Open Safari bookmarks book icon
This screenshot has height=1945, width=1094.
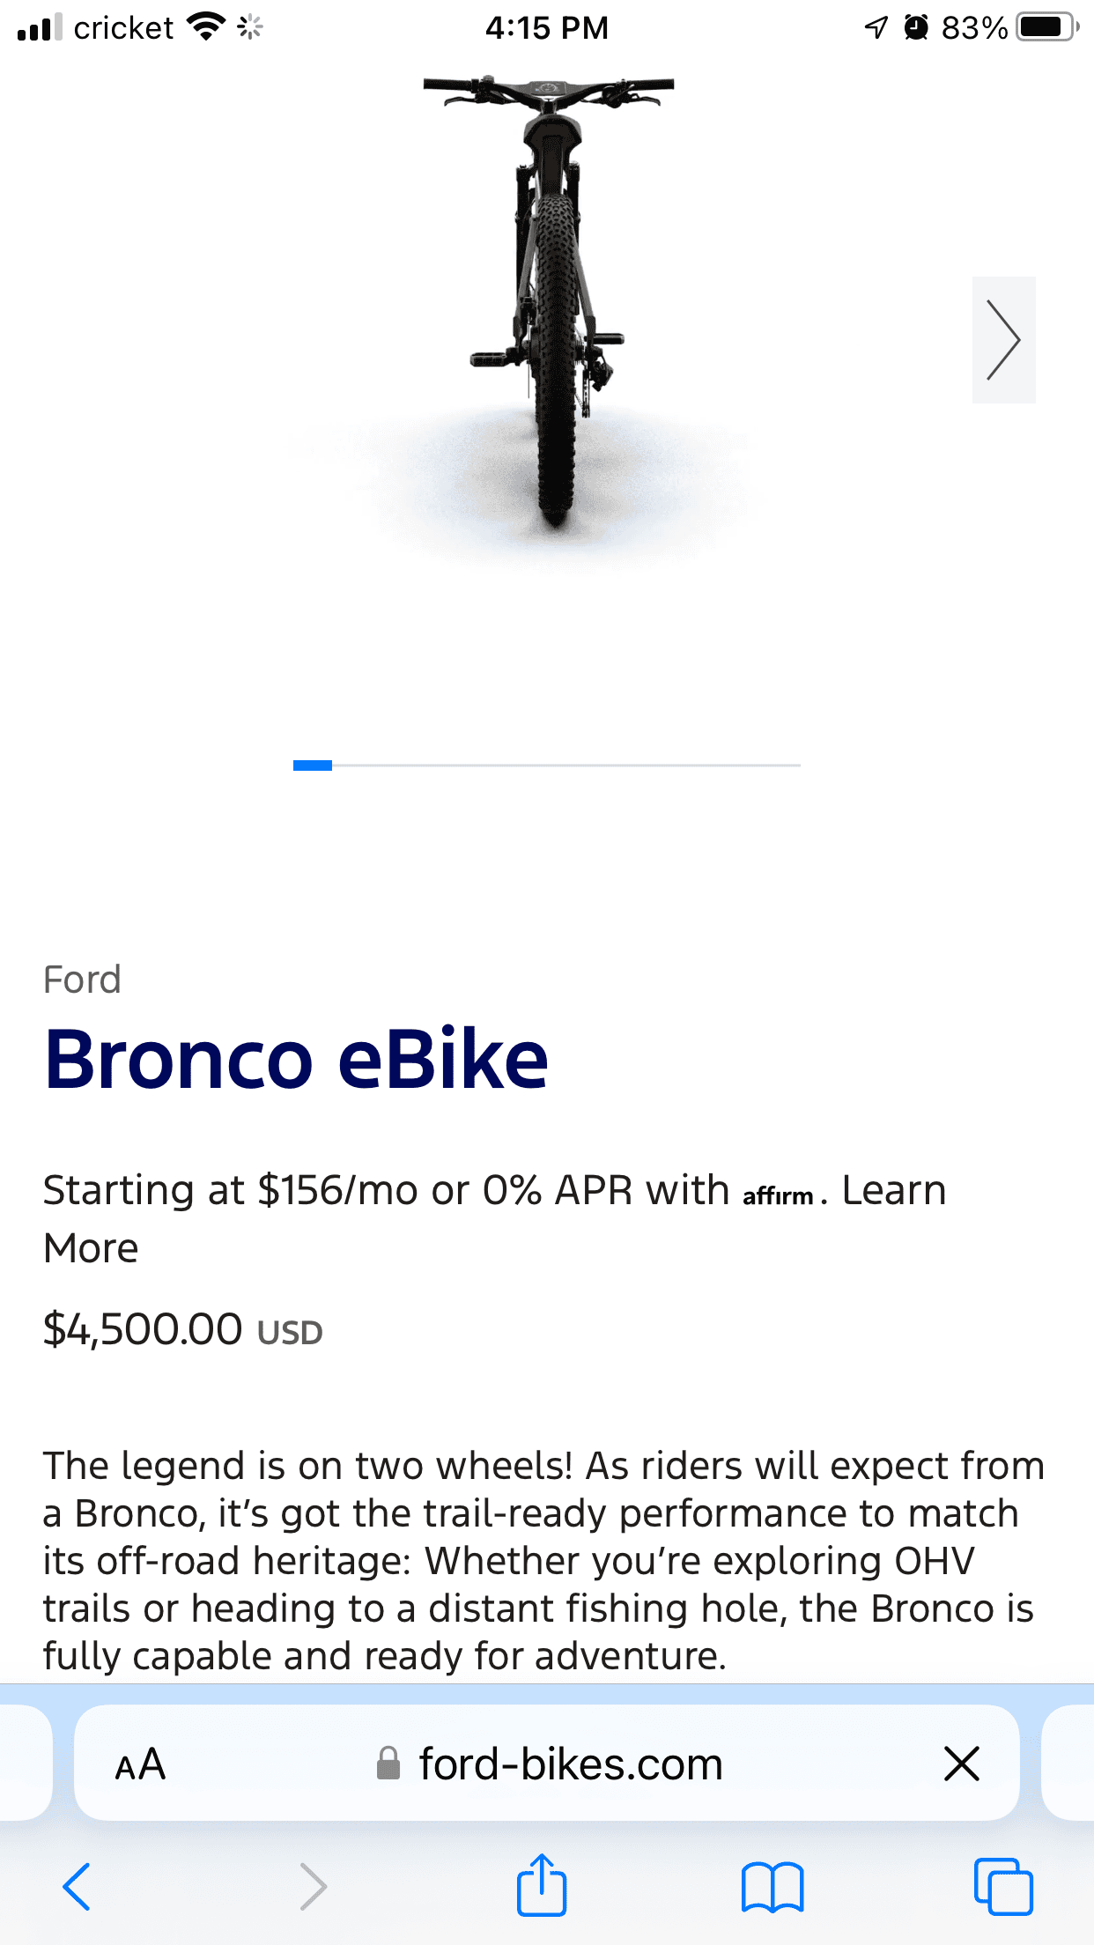point(772,1887)
